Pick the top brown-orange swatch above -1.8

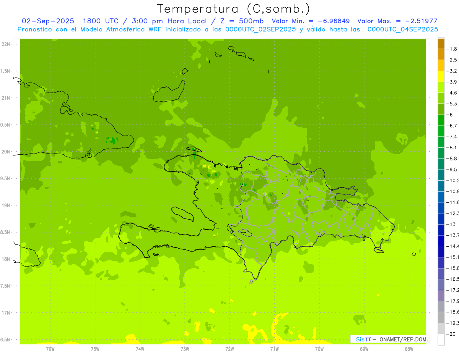coord(441,44)
